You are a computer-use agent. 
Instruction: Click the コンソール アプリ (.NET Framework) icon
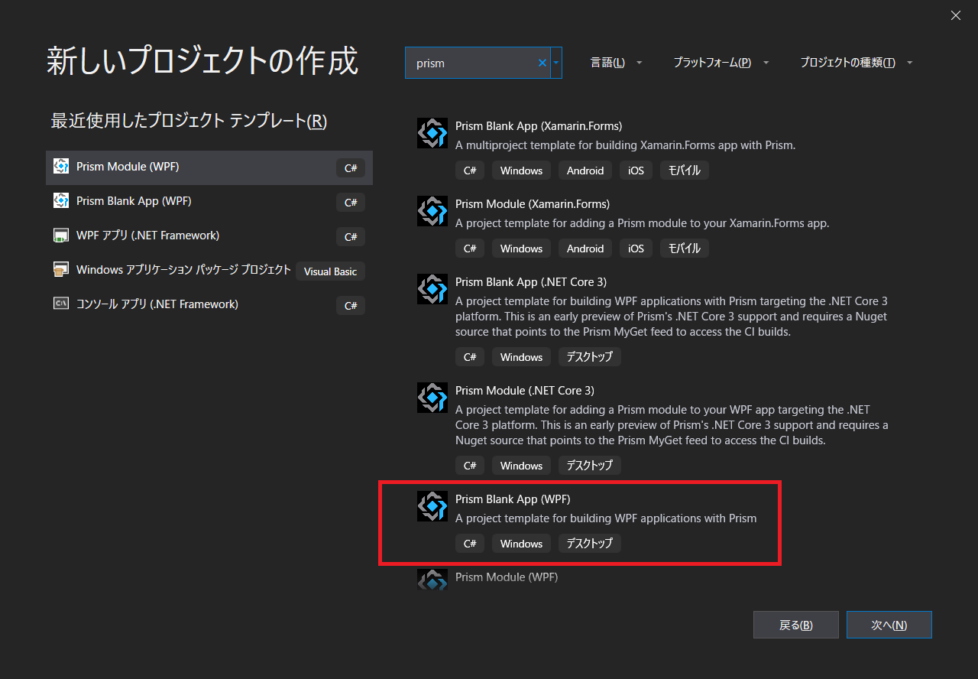tap(61, 304)
